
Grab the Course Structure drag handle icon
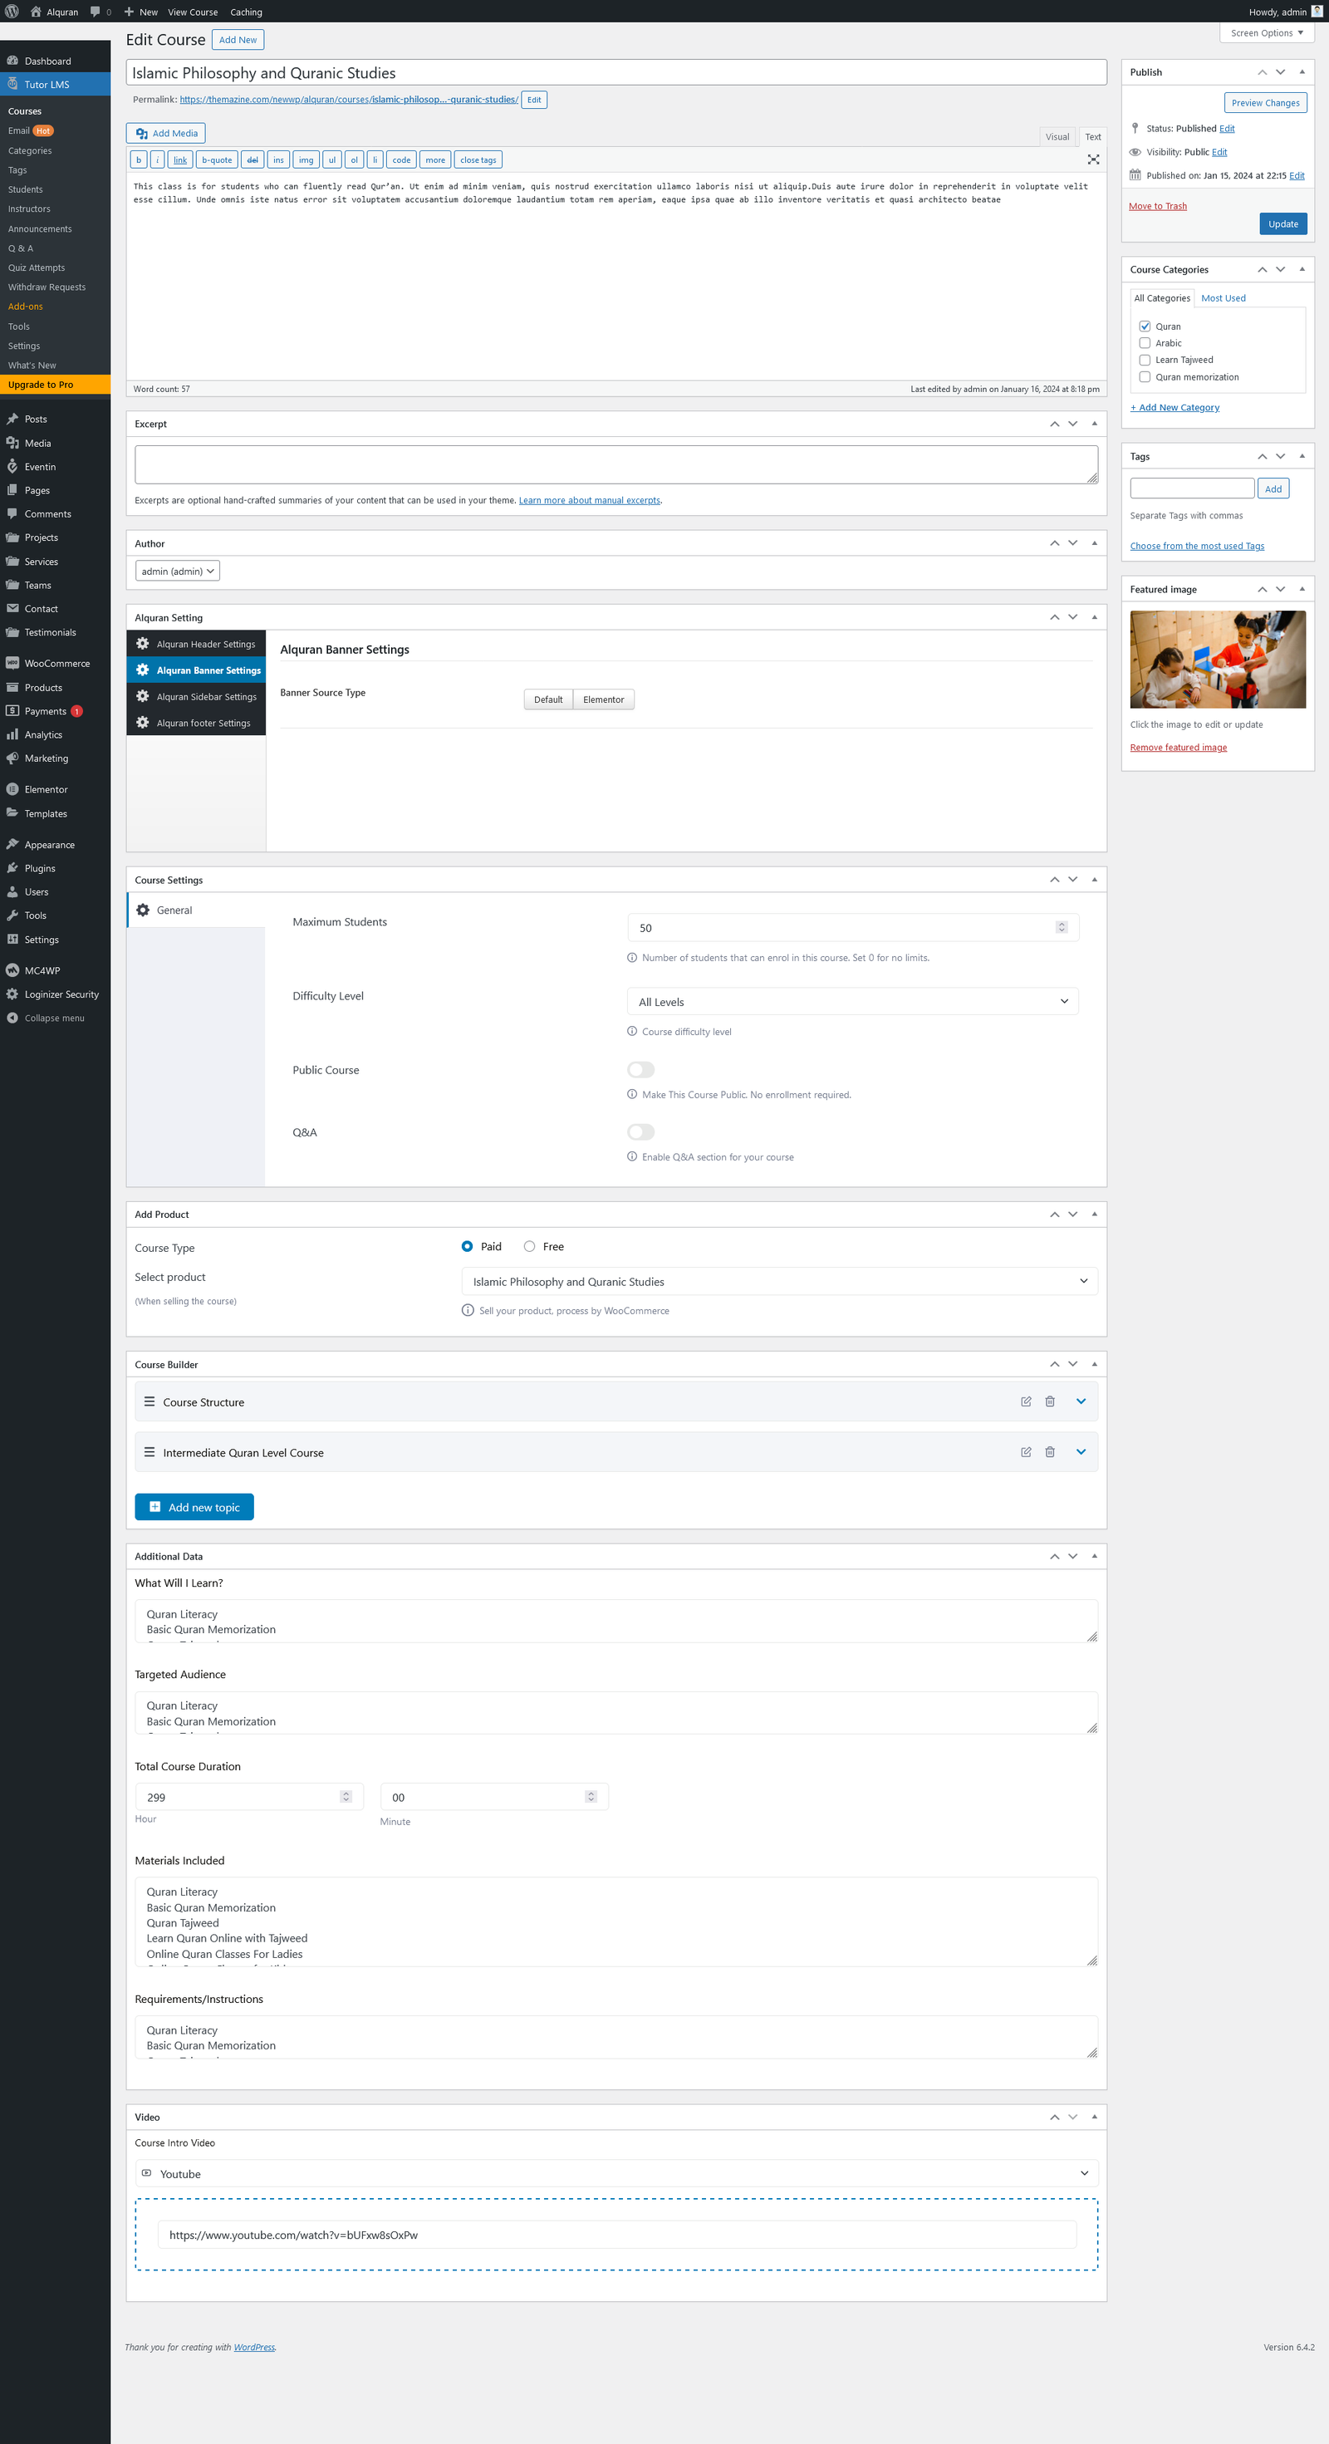(149, 1401)
